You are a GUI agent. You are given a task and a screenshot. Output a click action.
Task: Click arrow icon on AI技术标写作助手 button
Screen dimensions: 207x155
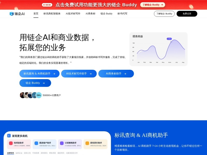pyautogui.click(x=91, y=74)
